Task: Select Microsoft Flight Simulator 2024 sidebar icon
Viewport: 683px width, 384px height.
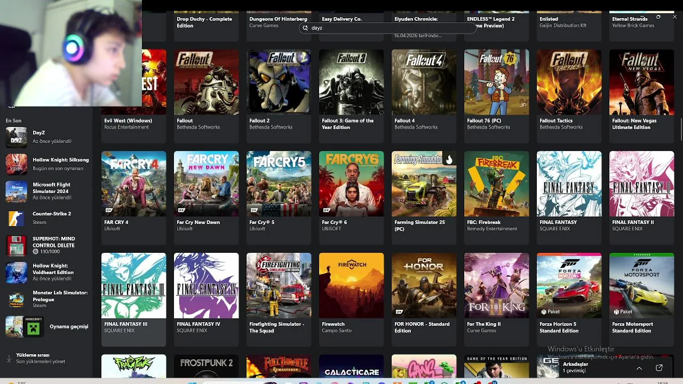Action: click(16, 191)
